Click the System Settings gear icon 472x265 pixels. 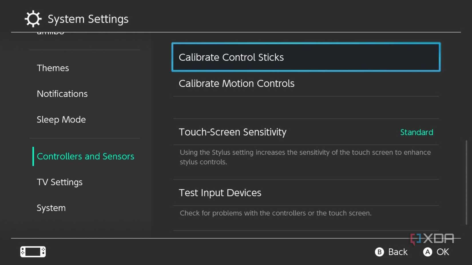[x=33, y=19]
